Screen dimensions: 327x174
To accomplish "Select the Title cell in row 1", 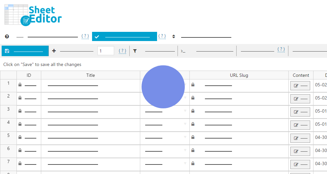I will tap(90, 86).
